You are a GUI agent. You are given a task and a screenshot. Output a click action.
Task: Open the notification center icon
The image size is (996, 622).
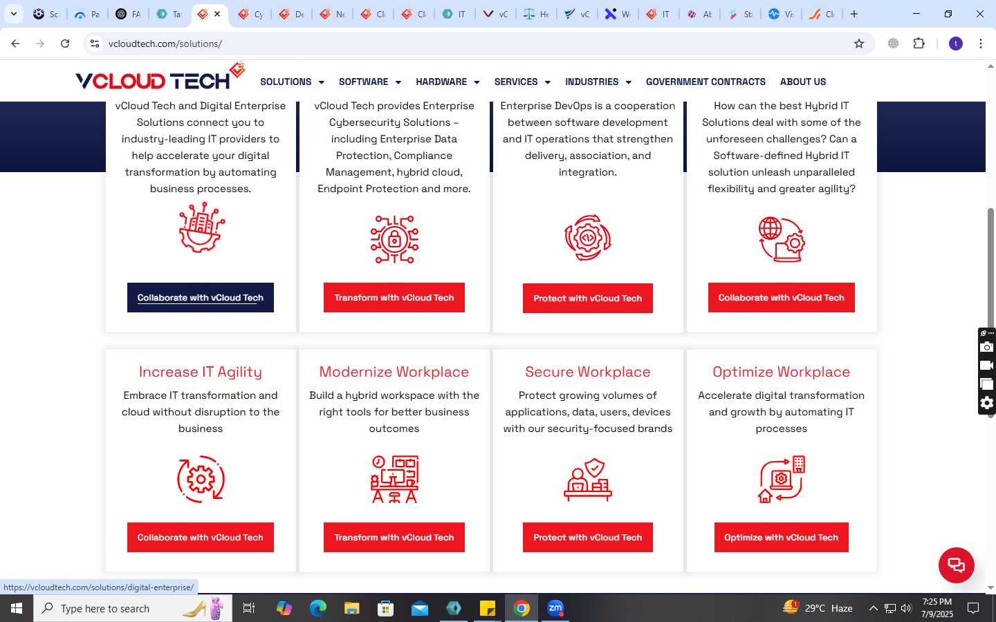973,608
